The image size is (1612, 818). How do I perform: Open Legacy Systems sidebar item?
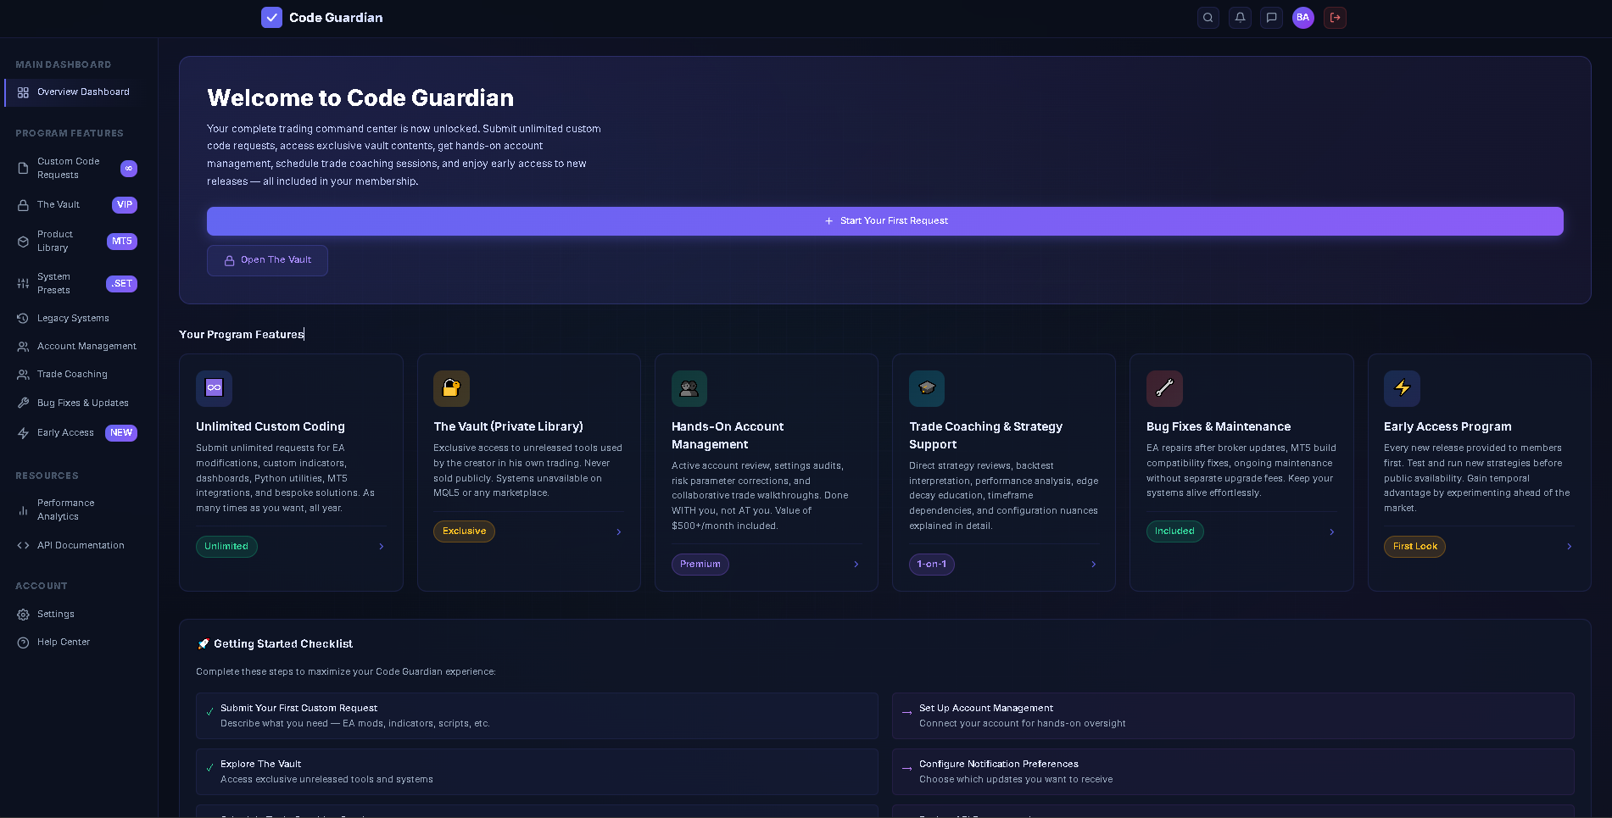point(76,319)
